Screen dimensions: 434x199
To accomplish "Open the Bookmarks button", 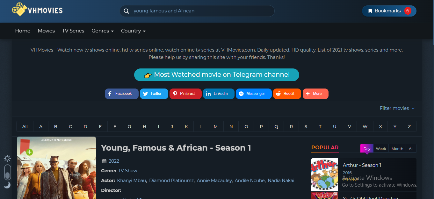I will [389, 11].
